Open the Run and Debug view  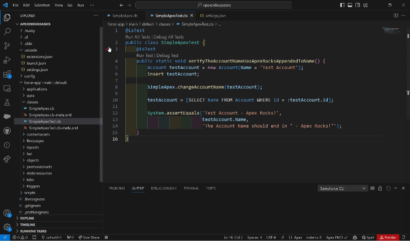click(7, 60)
